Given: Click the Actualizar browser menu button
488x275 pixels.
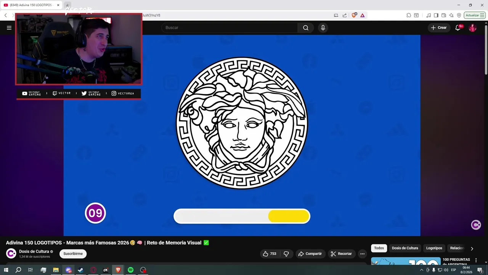Looking at the screenshot, I should 475,15.
